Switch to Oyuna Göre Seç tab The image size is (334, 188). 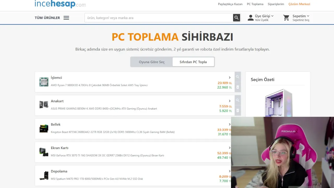[x=152, y=62]
